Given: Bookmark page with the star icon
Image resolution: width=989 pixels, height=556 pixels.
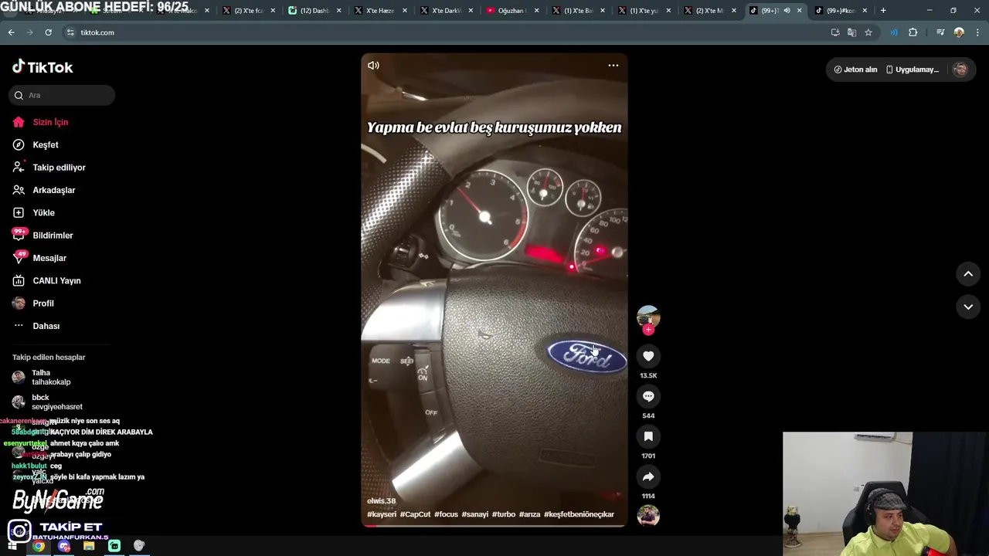Looking at the screenshot, I should [x=868, y=32].
